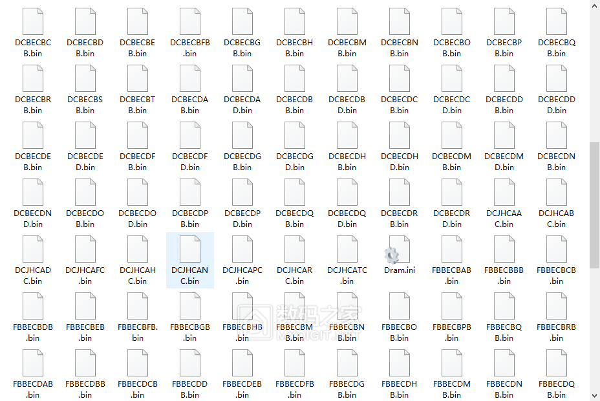This screenshot has height=401, width=600.
Task: Select the FBBECDQB.bin file icon
Action: 557,364
